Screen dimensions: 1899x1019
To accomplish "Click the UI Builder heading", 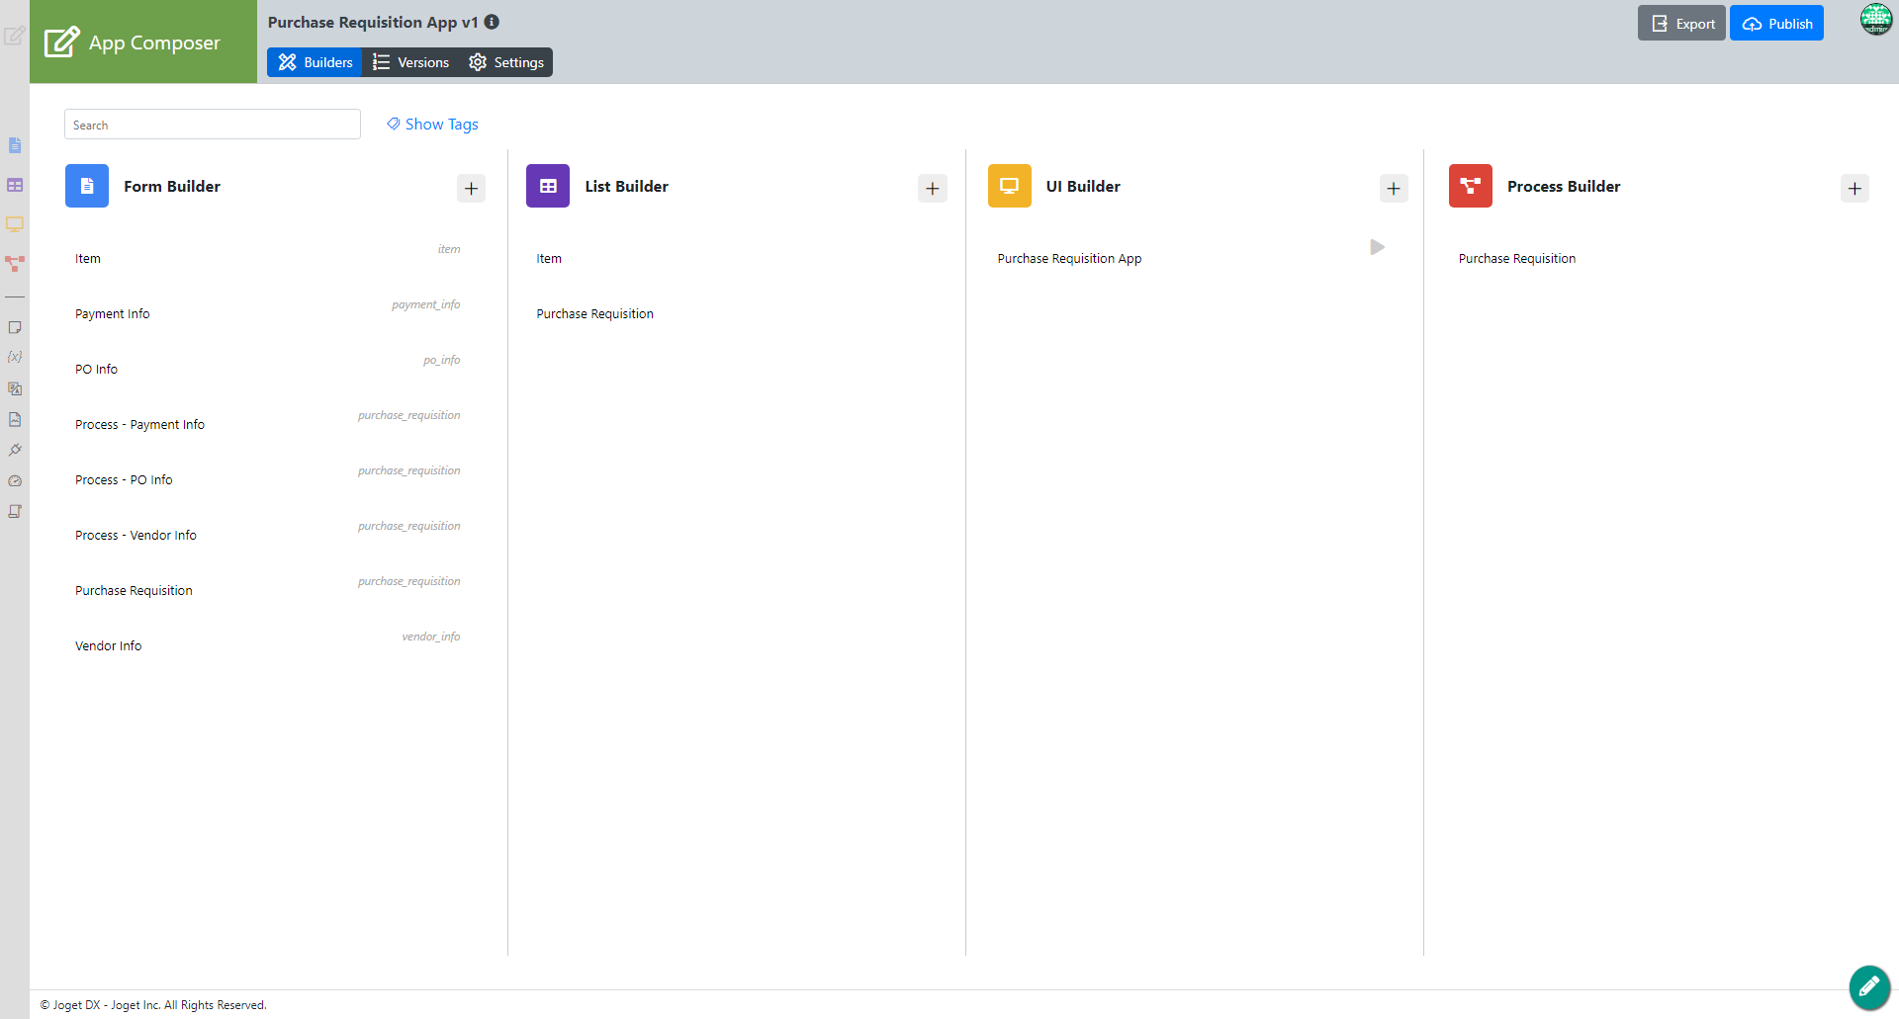I will tap(1083, 186).
